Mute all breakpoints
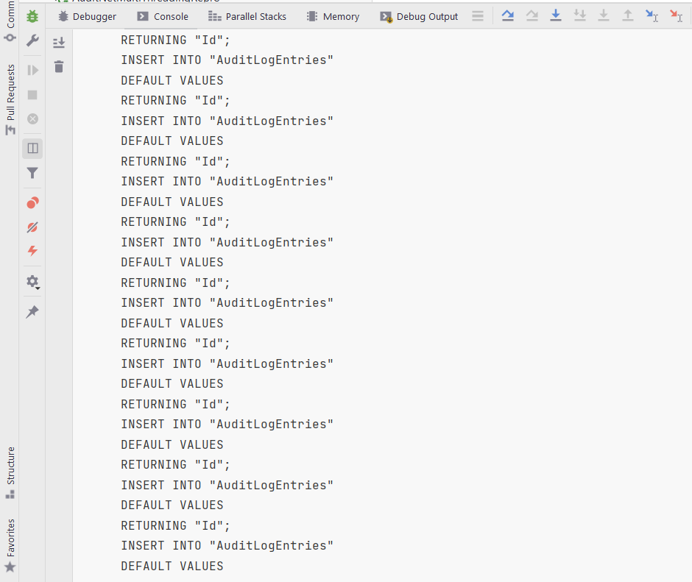 (x=32, y=227)
